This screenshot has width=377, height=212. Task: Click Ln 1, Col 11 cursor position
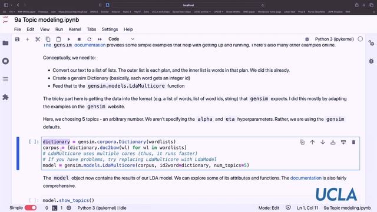click(307, 208)
